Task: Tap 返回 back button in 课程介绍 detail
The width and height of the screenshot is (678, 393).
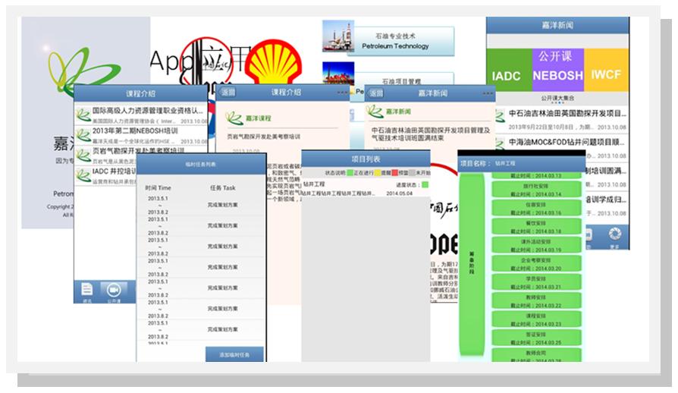Action: [x=228, y=92]
